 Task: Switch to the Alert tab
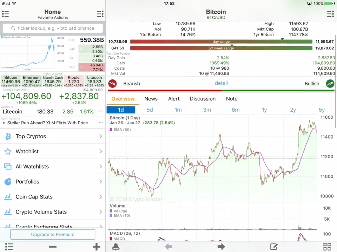174,99
